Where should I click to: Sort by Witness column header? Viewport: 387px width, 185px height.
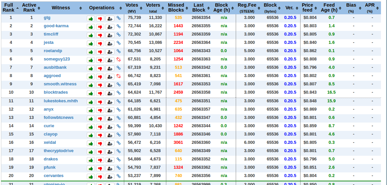click(62, 8)
